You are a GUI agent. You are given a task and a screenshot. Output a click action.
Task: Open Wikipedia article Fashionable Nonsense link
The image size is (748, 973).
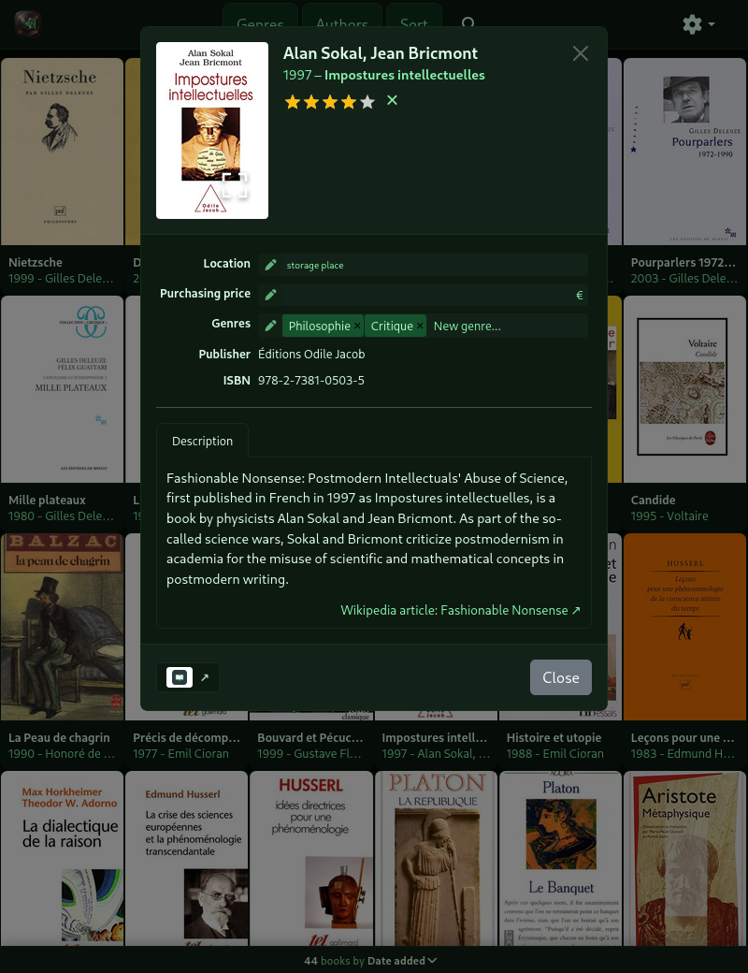coord(460,610)
